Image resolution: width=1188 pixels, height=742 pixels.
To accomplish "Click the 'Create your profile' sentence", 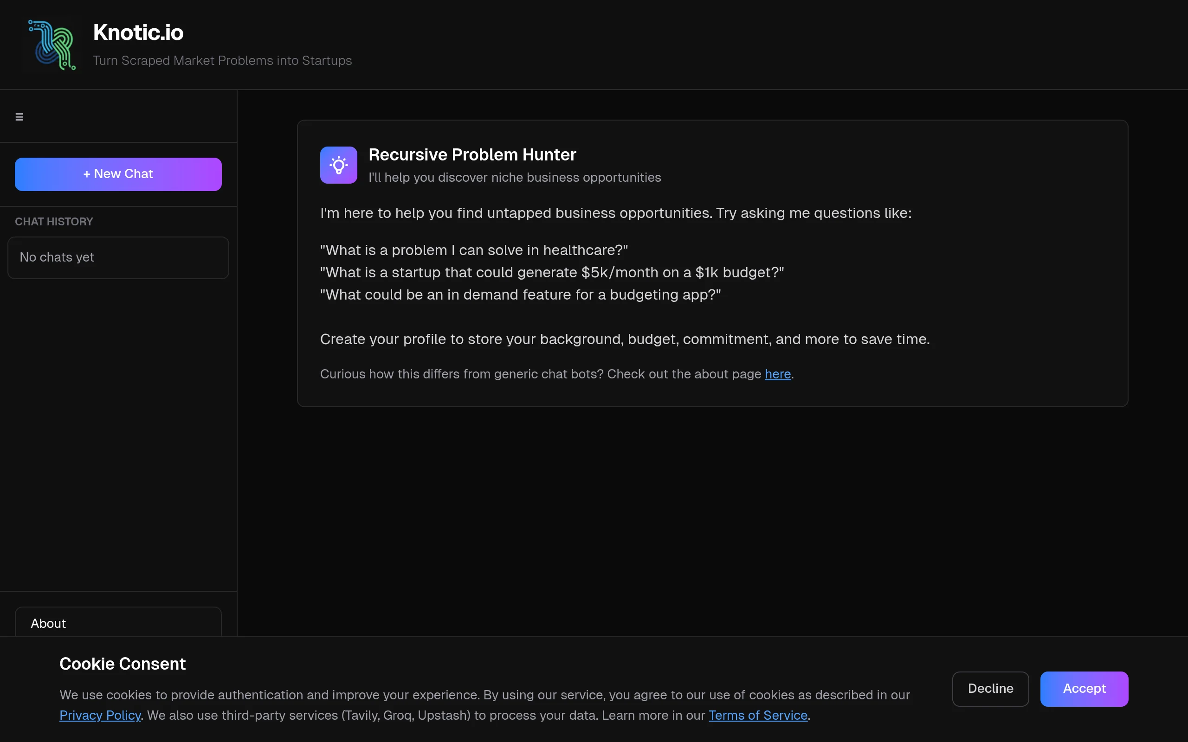I will pyautogui.click(x=625, y=339).
